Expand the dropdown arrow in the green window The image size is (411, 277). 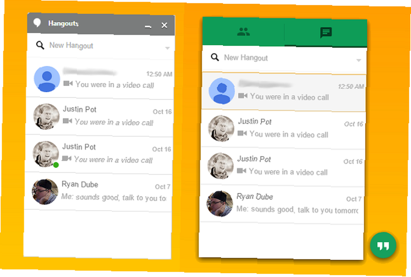click(358, 61)
